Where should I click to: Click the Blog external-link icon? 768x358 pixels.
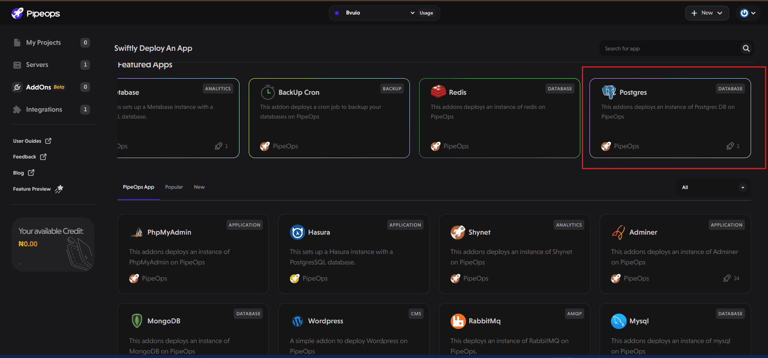[x=31, y=173]
